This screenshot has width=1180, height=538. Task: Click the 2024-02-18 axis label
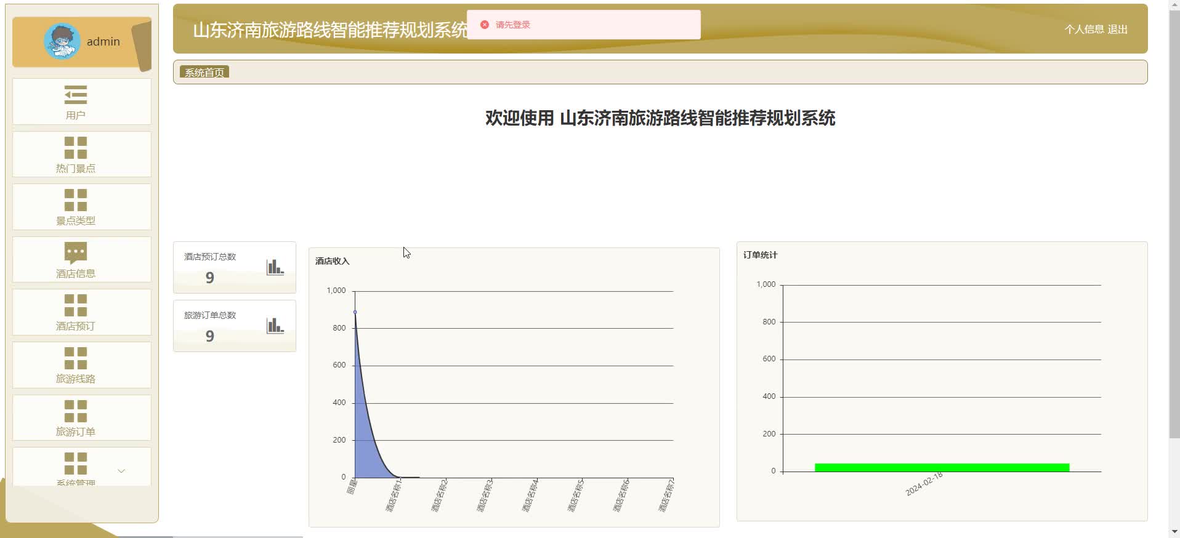[x=924, y=484]
